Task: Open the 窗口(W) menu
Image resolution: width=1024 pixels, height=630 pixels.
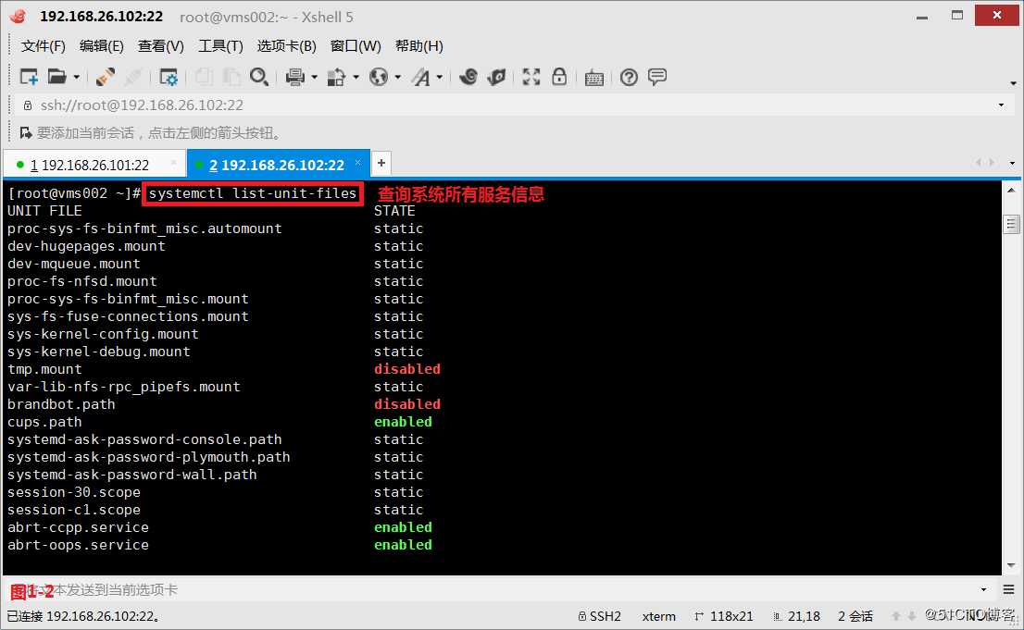Action: 356,45
